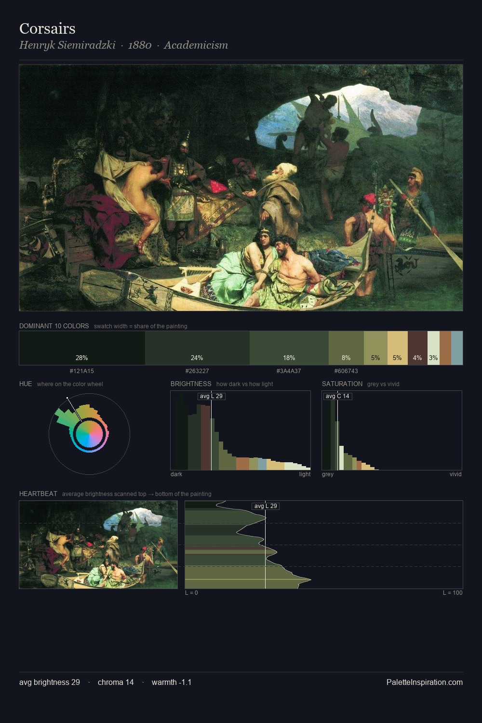This screenshot has height=723, width=482.
Task: Click the 'DOMINANT 10 COLORS' heading
Action: click(54, 326)
